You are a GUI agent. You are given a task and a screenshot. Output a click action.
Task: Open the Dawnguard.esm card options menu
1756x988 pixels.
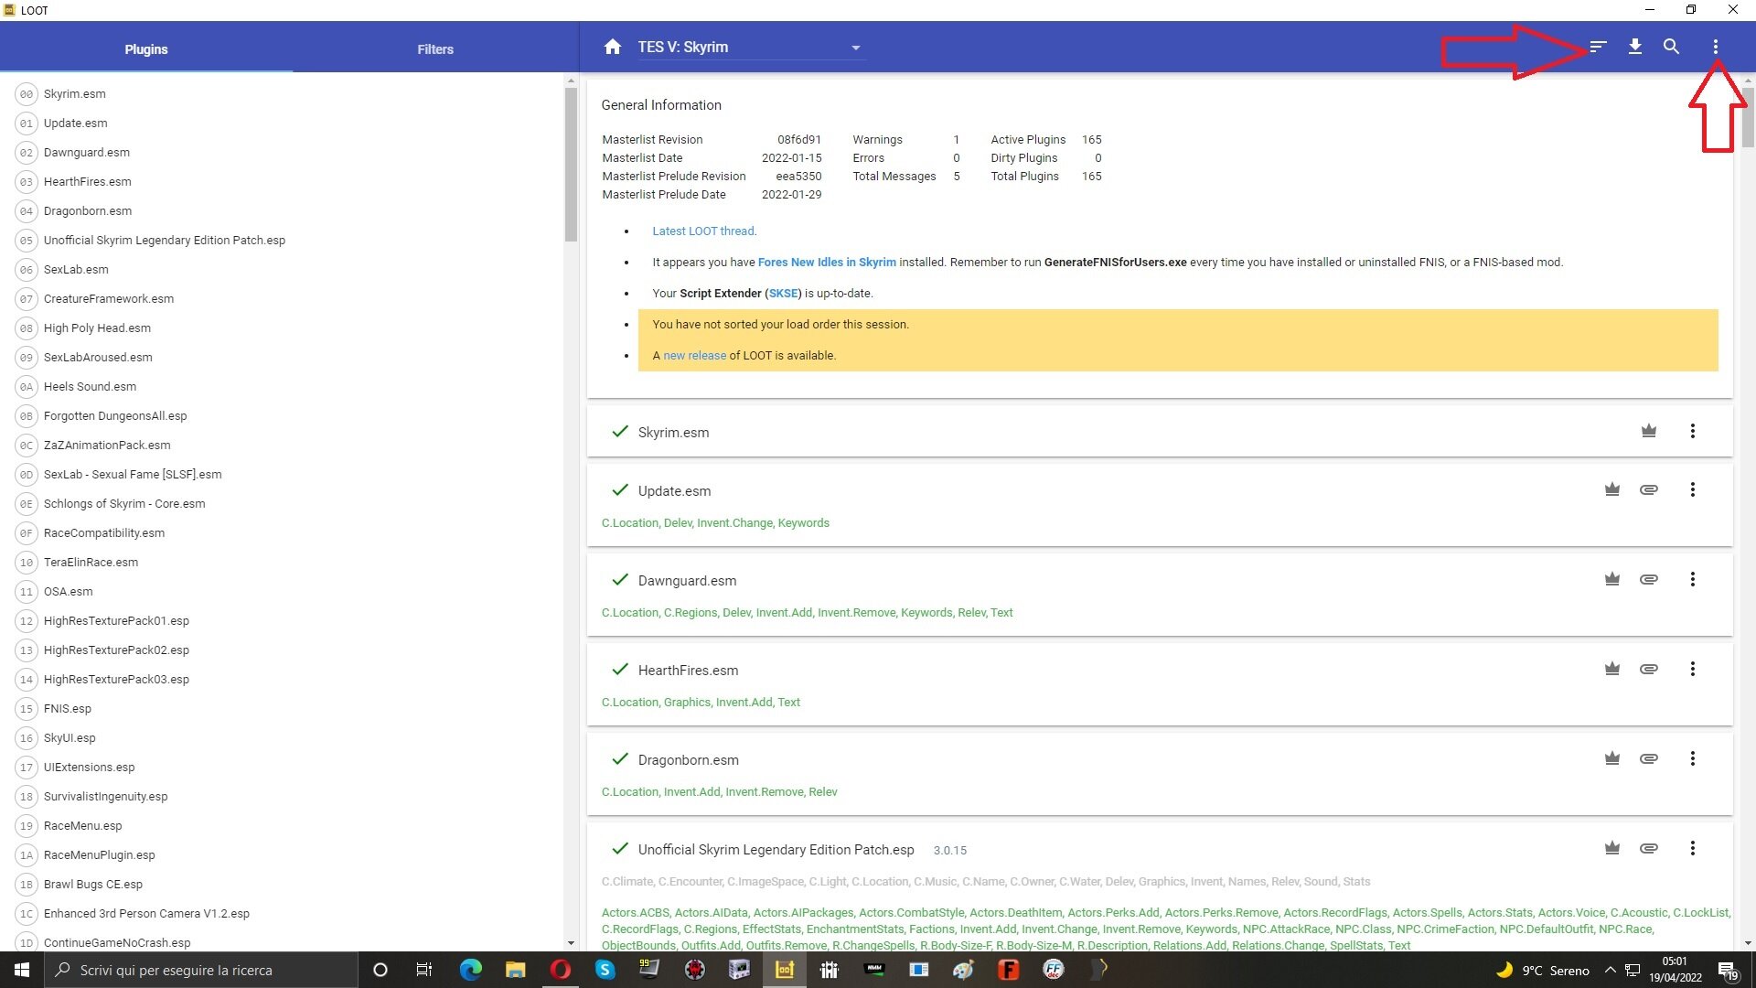pos(1693,579)
